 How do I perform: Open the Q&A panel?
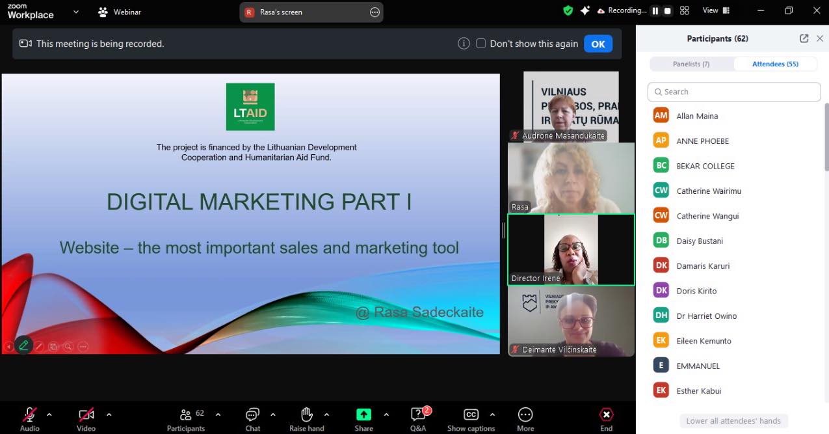pyautogui.click(x=418, y=415)
